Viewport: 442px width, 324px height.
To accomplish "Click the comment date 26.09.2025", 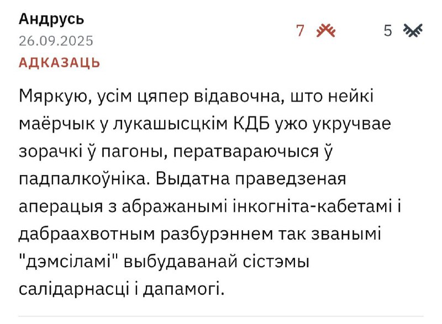I will [x=56, y=41].
